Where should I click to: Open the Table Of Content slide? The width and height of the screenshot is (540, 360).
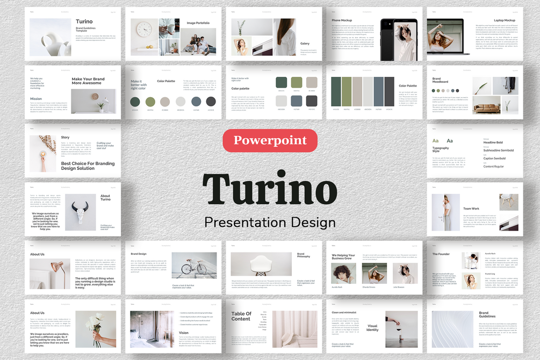point(274,326)
